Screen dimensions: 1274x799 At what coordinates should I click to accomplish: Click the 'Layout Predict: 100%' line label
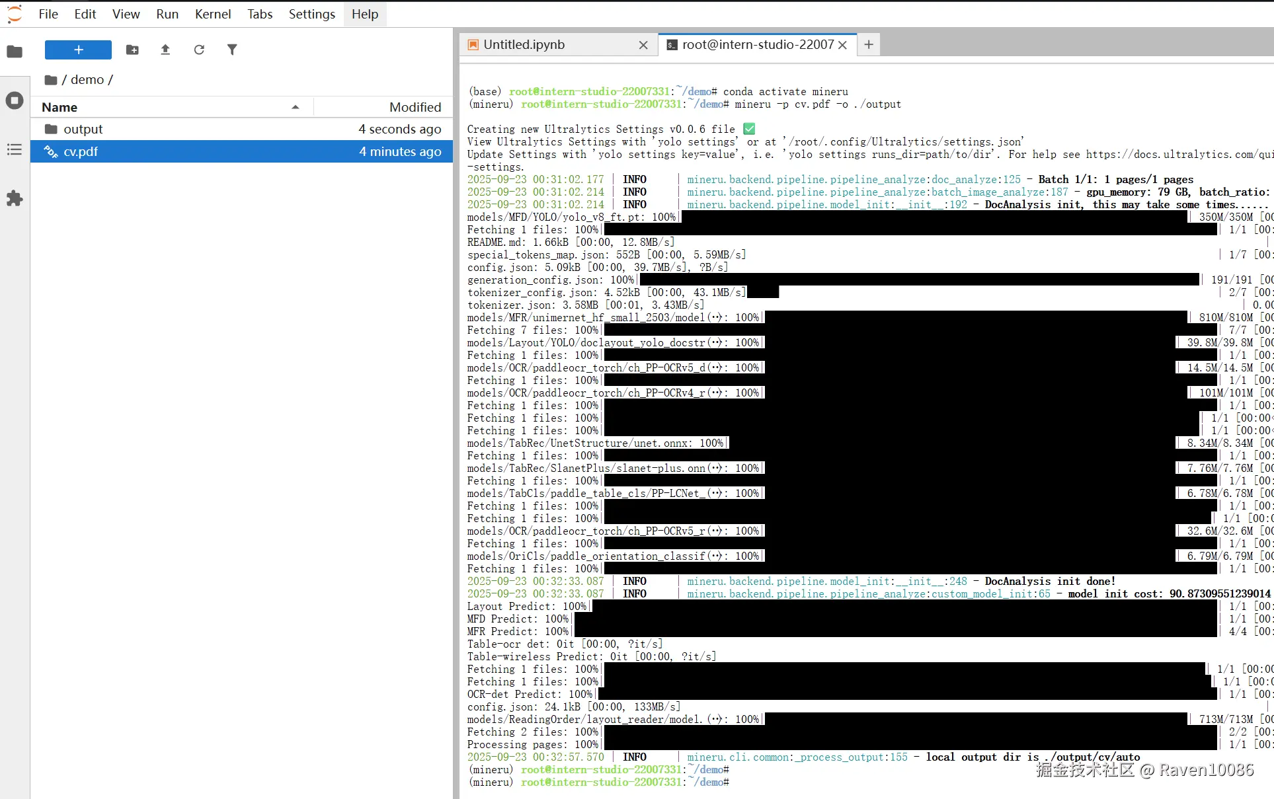tap(527, 607)
